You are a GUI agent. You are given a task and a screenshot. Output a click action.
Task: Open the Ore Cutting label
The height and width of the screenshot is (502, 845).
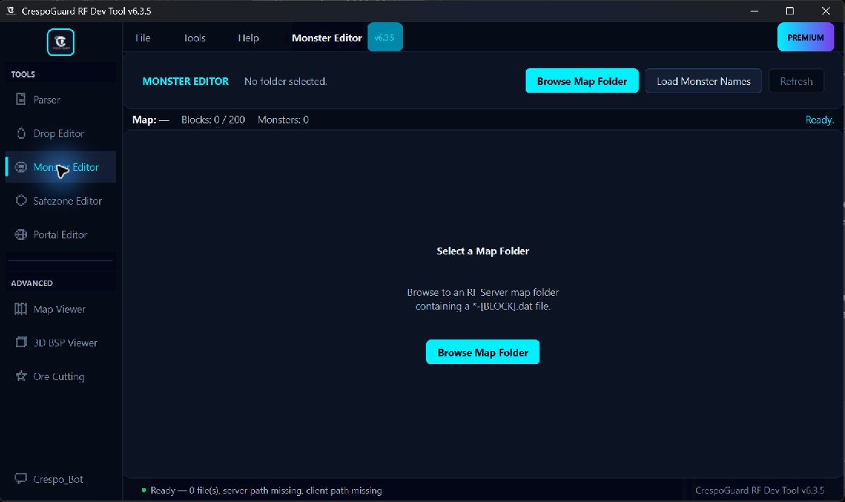pyautogui.click(x=58, y=376)
